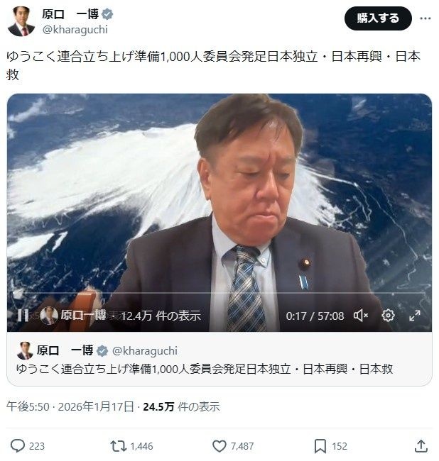Click the post timestamp 午後5:50
This screenshot has width=439, height=461.
click(28, 406)
